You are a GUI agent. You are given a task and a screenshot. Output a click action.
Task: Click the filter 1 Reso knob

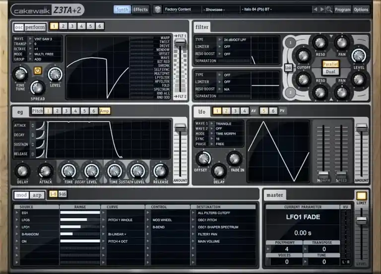pyautogui.click(x=320, y=43)
